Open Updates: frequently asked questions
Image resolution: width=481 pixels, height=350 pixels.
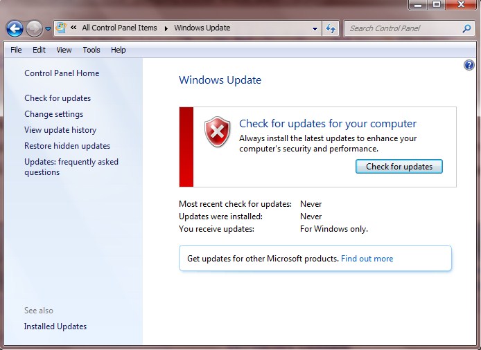(71, 167)
